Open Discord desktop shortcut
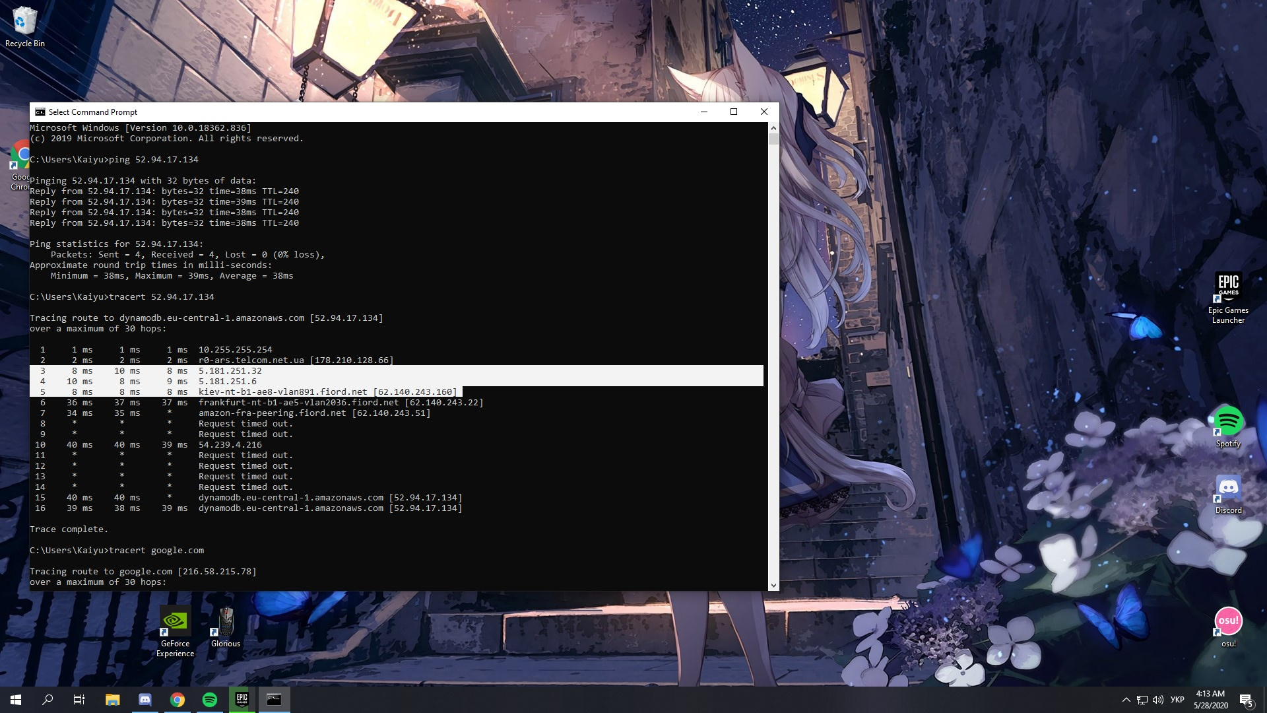Image resolution: width=1267 pixels, height=713 pixels. pyautogui.click(x=1228, y=494)
